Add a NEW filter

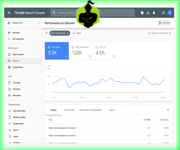tap(77, 33)
